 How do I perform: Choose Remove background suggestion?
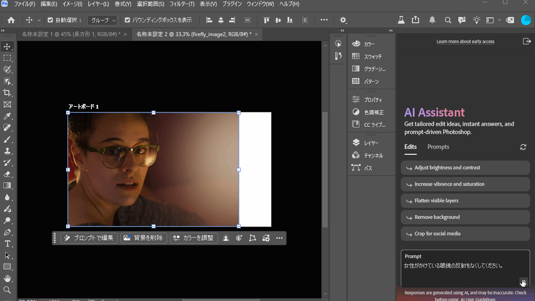(465, 217)
